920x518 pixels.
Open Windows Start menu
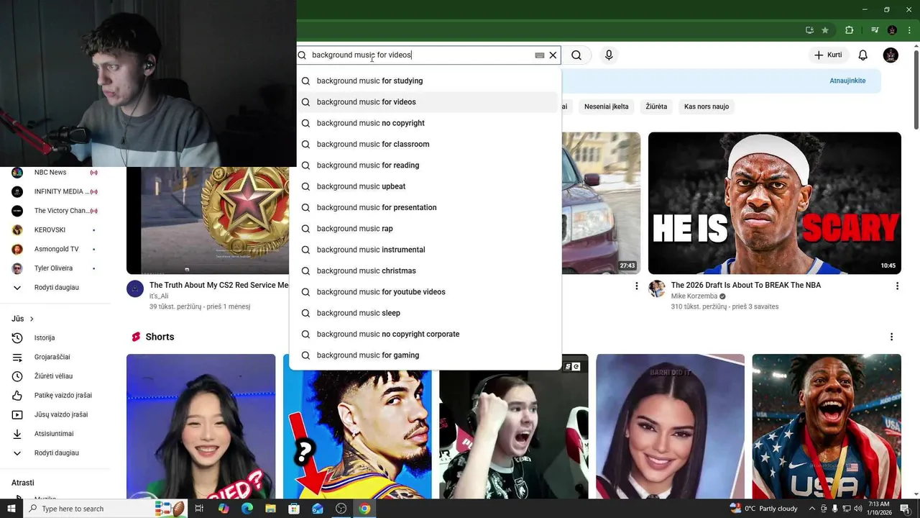click(x=11, y=509)
